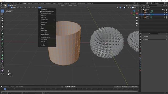
Task: Select the Measure tool
Action: click(x=2, y=33)
